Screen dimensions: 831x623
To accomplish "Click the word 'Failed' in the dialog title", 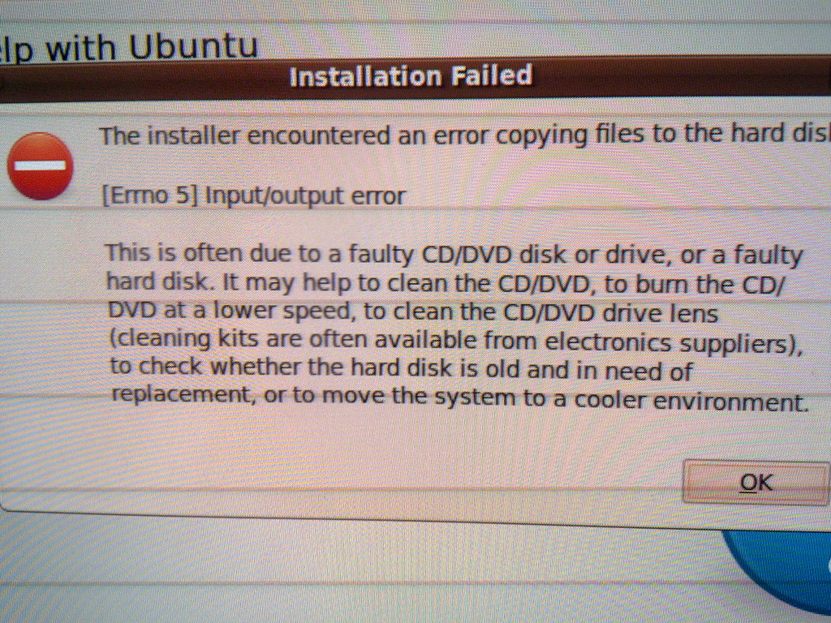I will point(491,75).
